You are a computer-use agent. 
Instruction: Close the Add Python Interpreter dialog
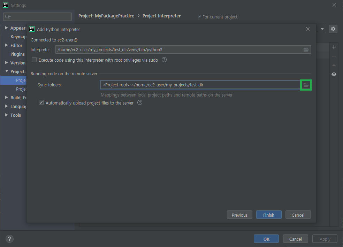pyautogui.click(x=307, y=29)
